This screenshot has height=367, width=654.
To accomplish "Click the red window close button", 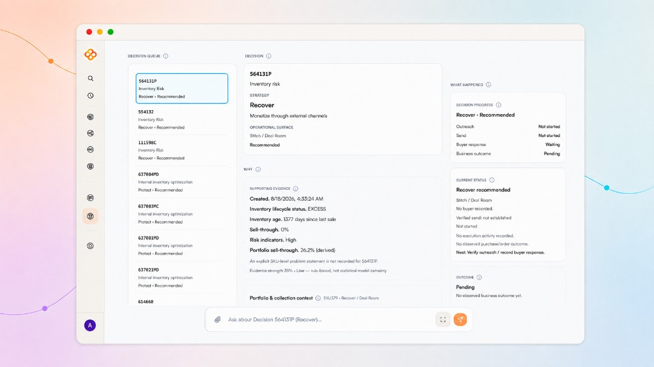I will pos(89,32).
